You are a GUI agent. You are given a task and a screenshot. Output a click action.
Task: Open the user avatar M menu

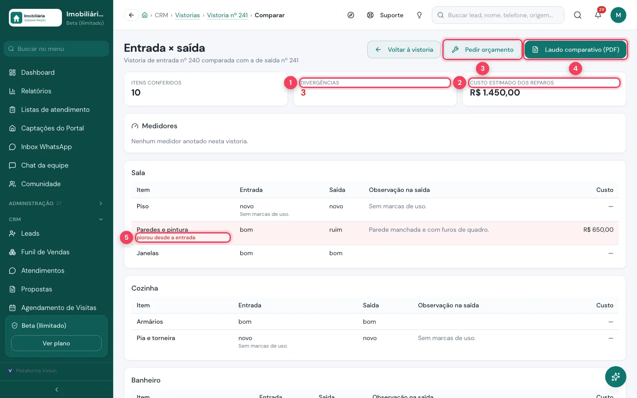[618, 15]
